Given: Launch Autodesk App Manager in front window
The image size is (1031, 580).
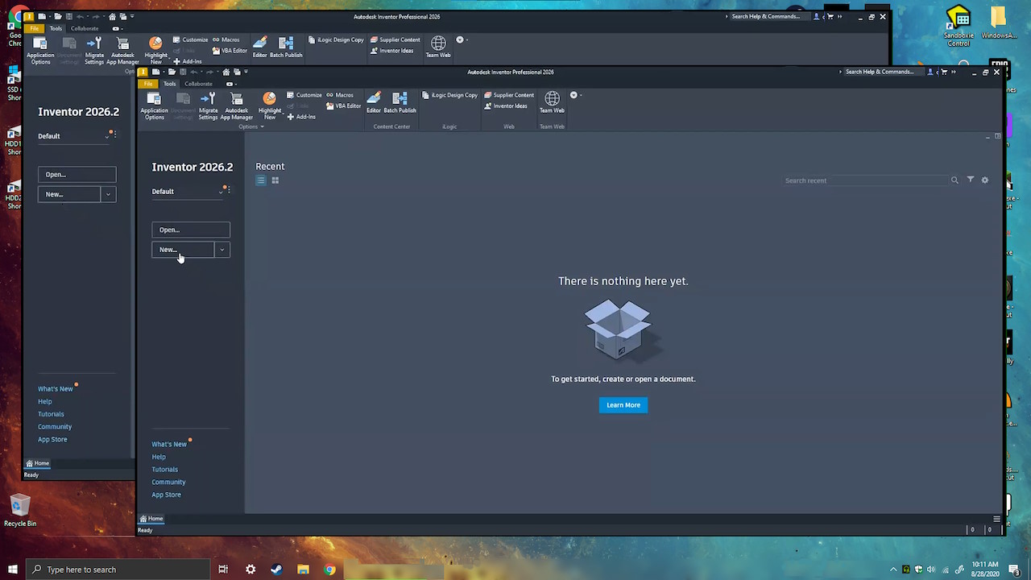Looking at the screenshot, I should (236, 106).
